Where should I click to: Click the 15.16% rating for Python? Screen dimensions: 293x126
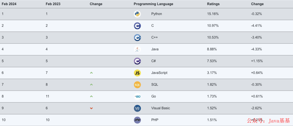tap(213, 14)
